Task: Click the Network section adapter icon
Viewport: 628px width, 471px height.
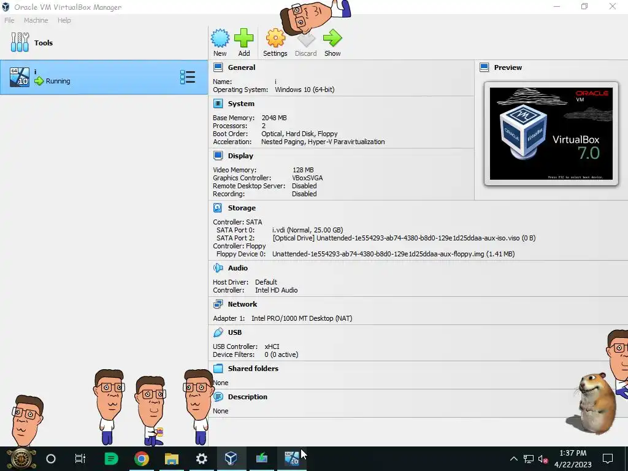Action: click(x=218, y=304)
